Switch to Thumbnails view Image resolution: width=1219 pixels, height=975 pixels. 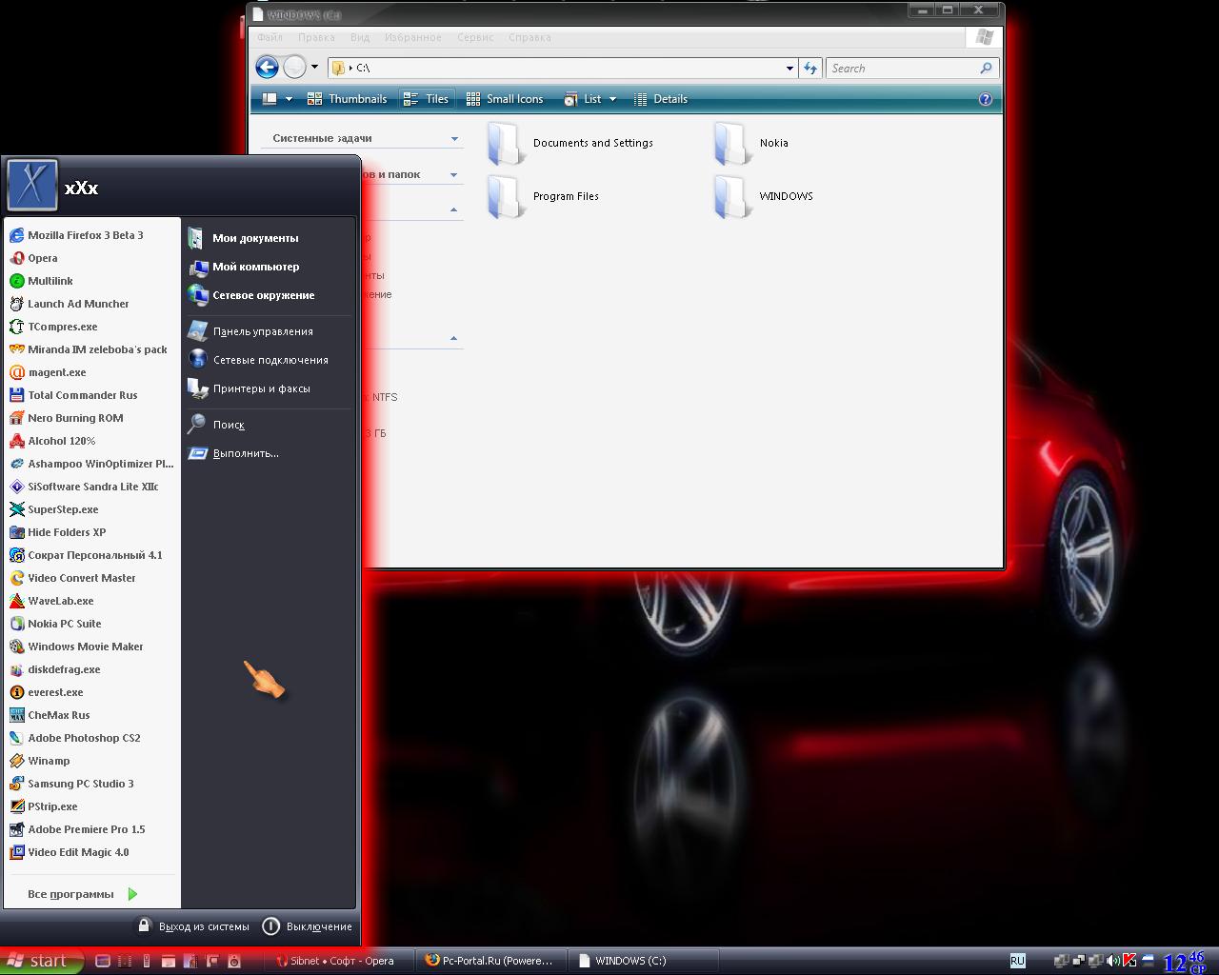(348, 99)
